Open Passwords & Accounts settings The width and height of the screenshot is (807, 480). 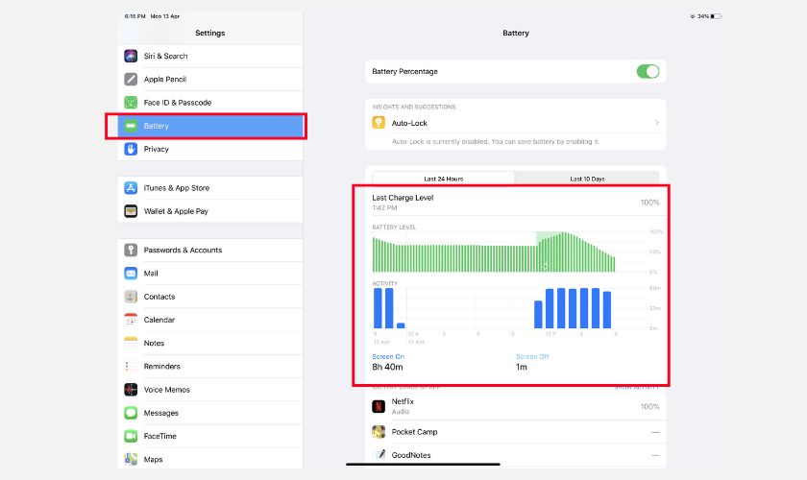[183, 251]
